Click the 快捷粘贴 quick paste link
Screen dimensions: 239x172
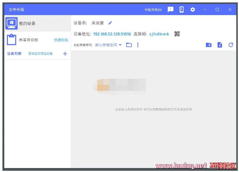(61, 40)
